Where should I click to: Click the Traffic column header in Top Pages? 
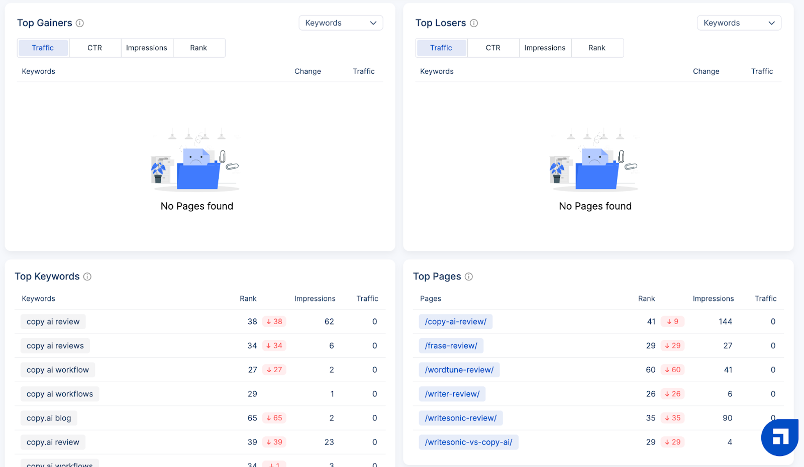point(766,298)
